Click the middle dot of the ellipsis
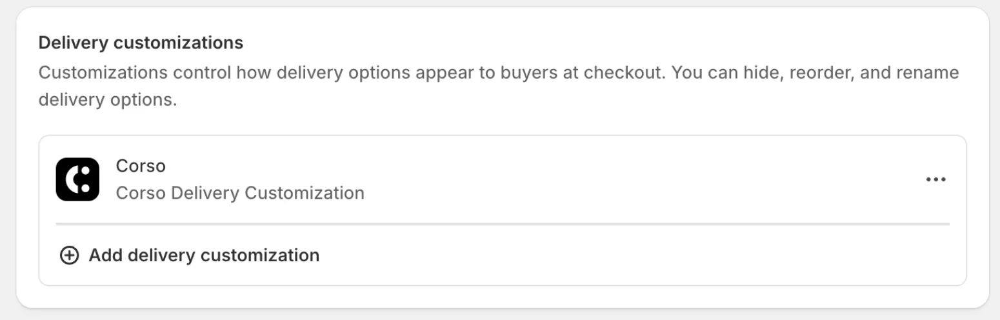Image resolution: width=1000 pixels, height=320 pixels. (935, 179)
